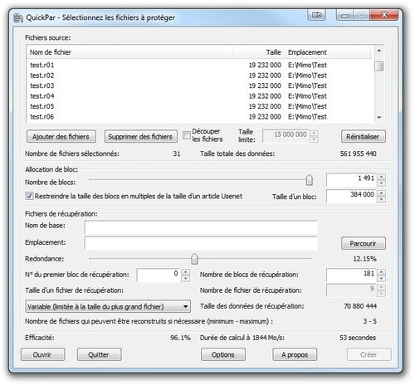Select file test.r04 in list

(x=42, y=96)
